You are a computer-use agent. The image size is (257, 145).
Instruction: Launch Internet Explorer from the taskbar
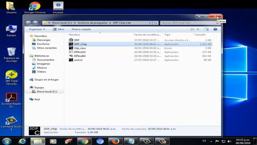22,141
